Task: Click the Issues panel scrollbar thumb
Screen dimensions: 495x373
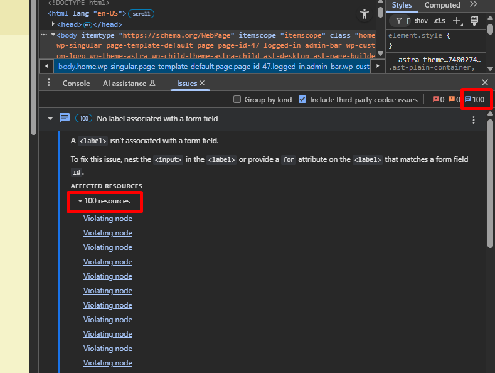Action: coord(490,183)
